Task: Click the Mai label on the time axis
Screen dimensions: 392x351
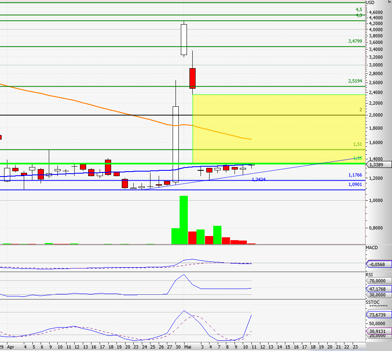Action: [188, 347]
